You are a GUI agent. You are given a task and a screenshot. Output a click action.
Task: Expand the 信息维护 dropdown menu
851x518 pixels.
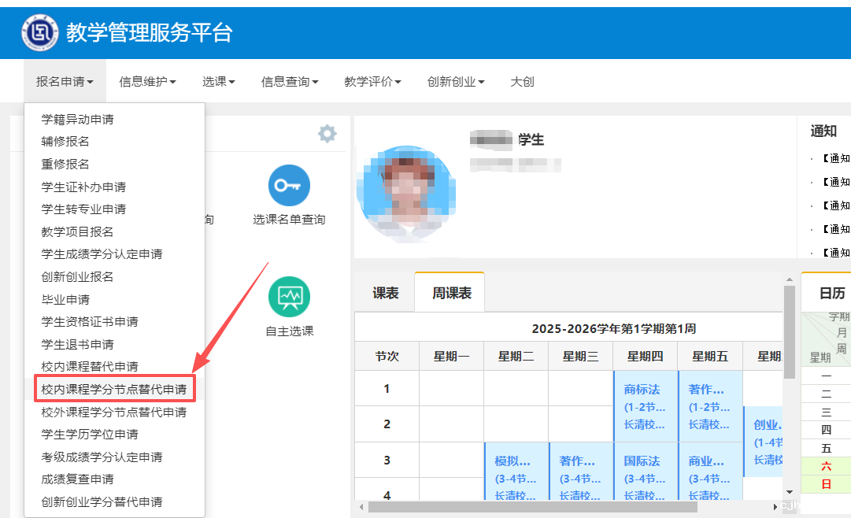click(x=147, y=81)
